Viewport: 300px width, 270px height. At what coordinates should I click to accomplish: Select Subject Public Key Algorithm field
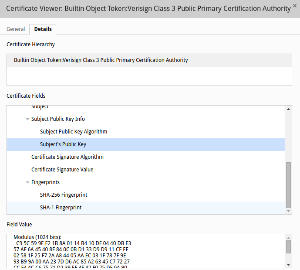146,132
